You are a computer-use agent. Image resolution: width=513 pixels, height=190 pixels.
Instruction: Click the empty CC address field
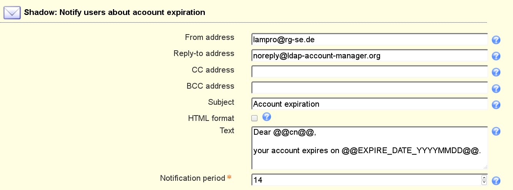point(369,72)
